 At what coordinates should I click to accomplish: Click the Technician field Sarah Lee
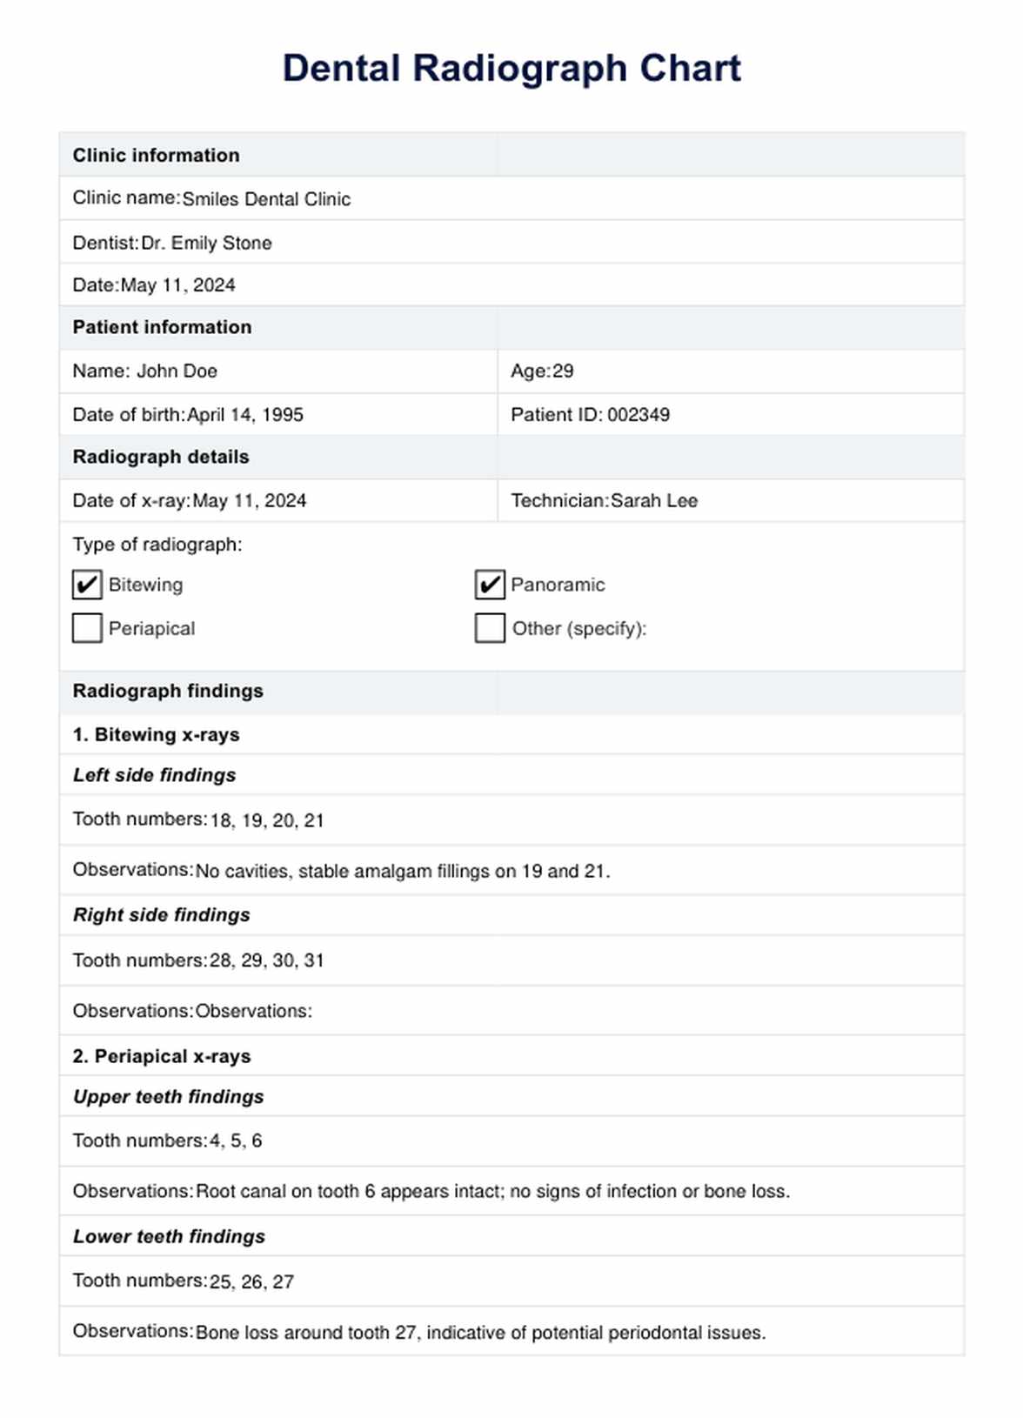(653, 501)
